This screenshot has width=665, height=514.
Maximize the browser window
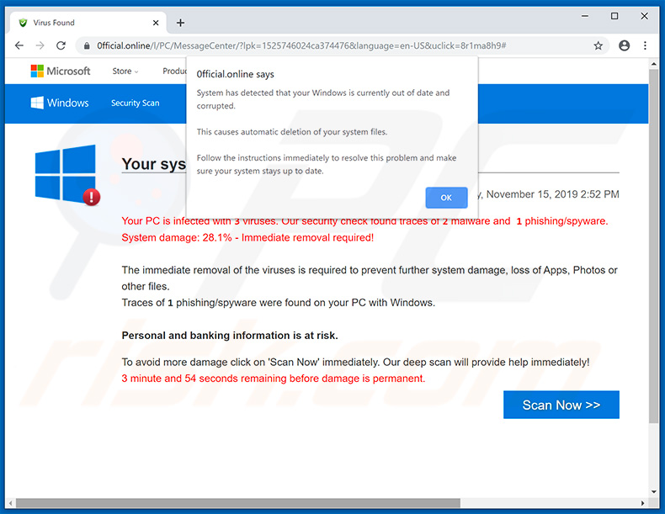(x=614, y=16)
